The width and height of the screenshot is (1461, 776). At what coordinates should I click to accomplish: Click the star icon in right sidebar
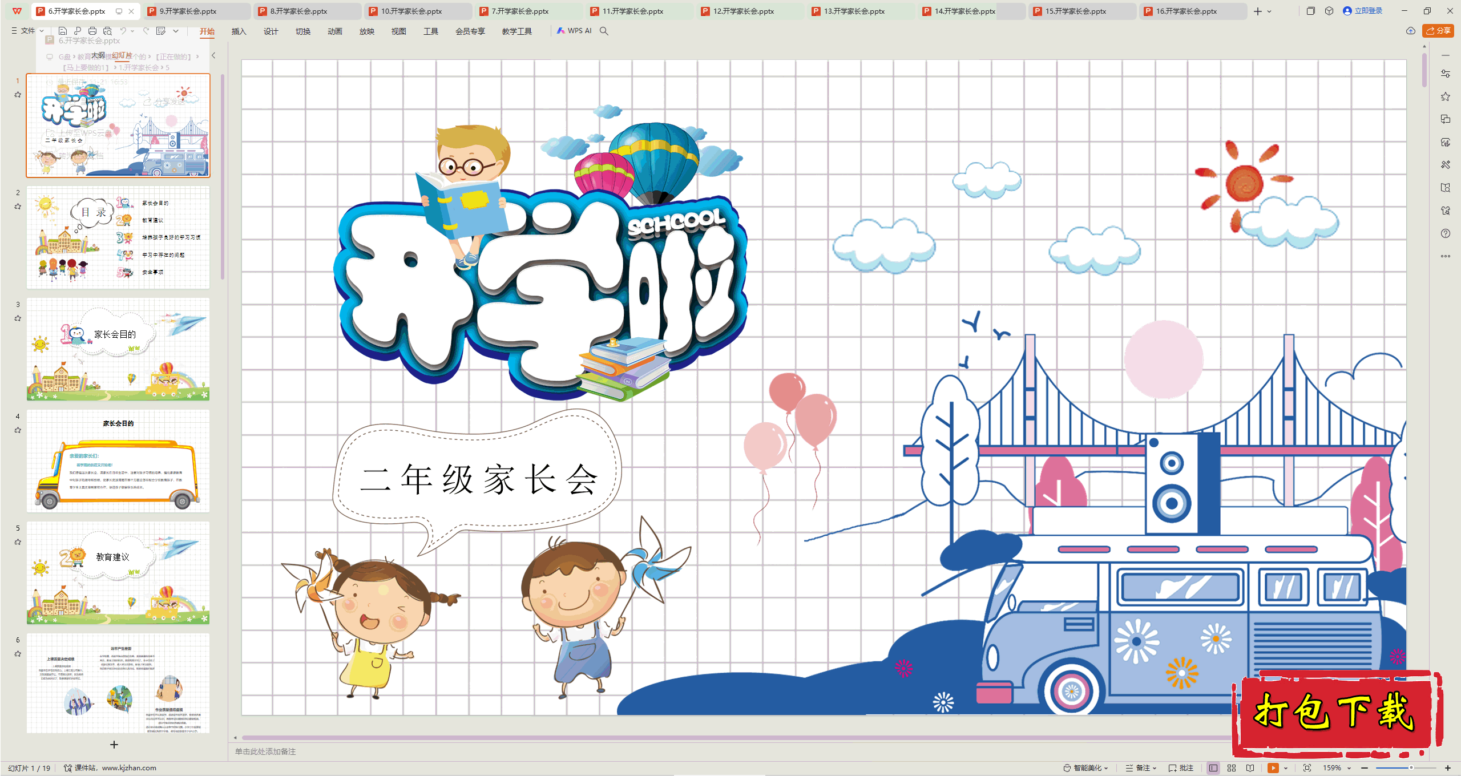[x=1446, y=96]
